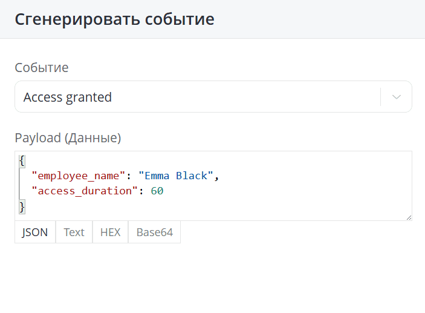Click the textarea resize handle corner

pos(409,217)
